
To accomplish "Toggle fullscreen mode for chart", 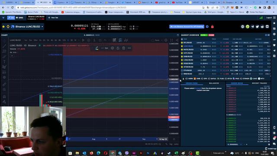I will 171,40.
